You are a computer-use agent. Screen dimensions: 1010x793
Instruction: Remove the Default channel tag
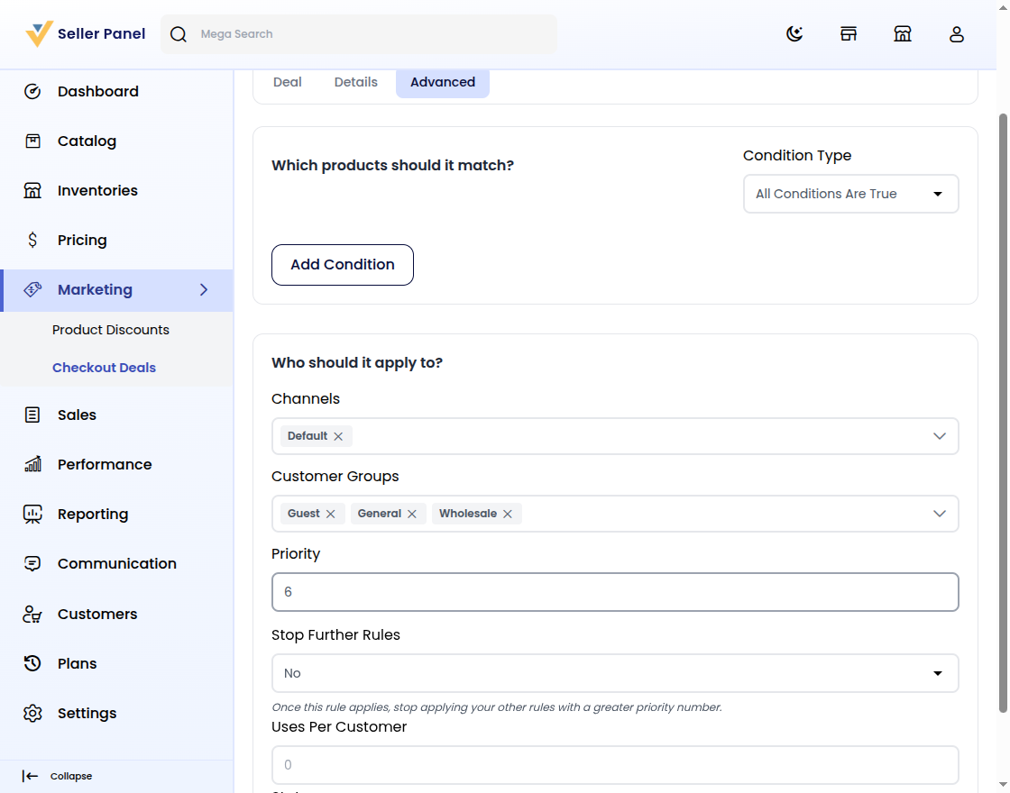(x=338, y=436)
